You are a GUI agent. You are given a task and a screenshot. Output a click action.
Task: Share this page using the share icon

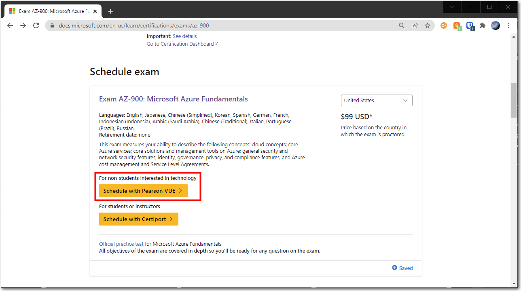click(x=415, y=25)
